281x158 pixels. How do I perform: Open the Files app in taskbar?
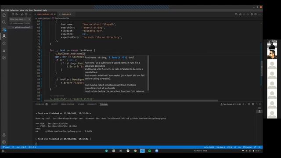114,151
